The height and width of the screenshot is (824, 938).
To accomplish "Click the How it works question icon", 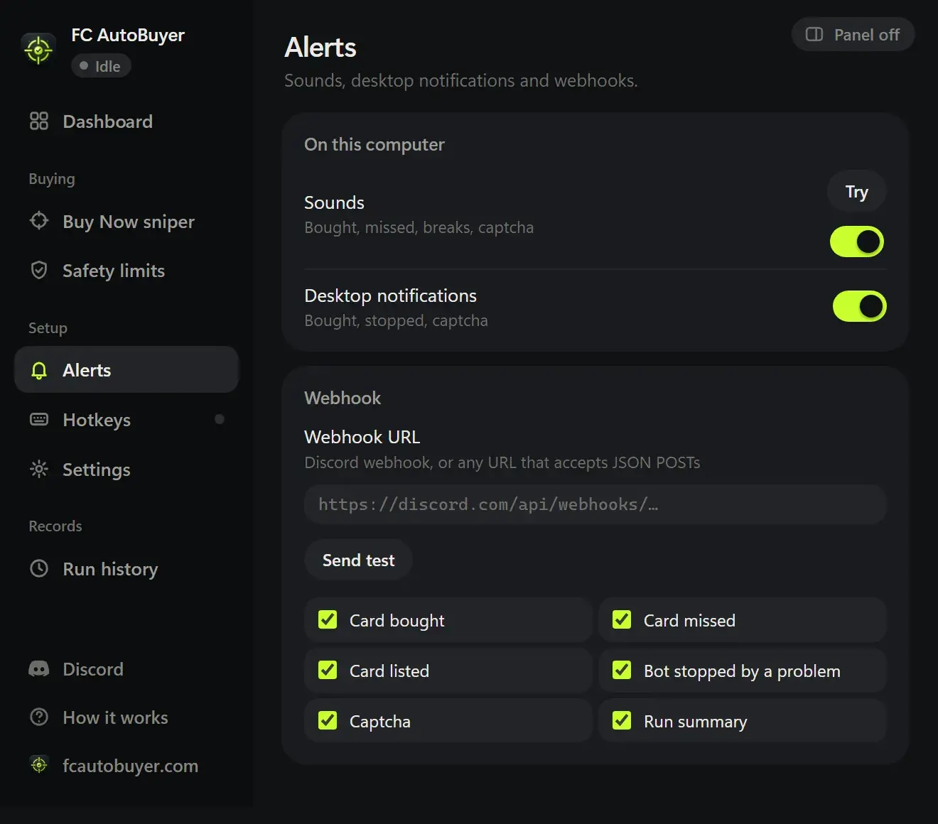I will [x=39, y=717].
